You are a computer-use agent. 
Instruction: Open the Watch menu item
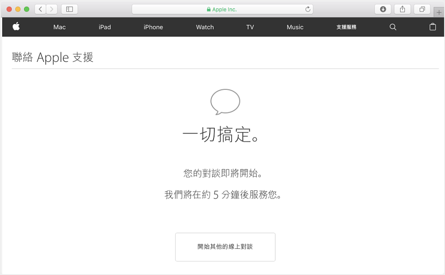coord(205,27)
